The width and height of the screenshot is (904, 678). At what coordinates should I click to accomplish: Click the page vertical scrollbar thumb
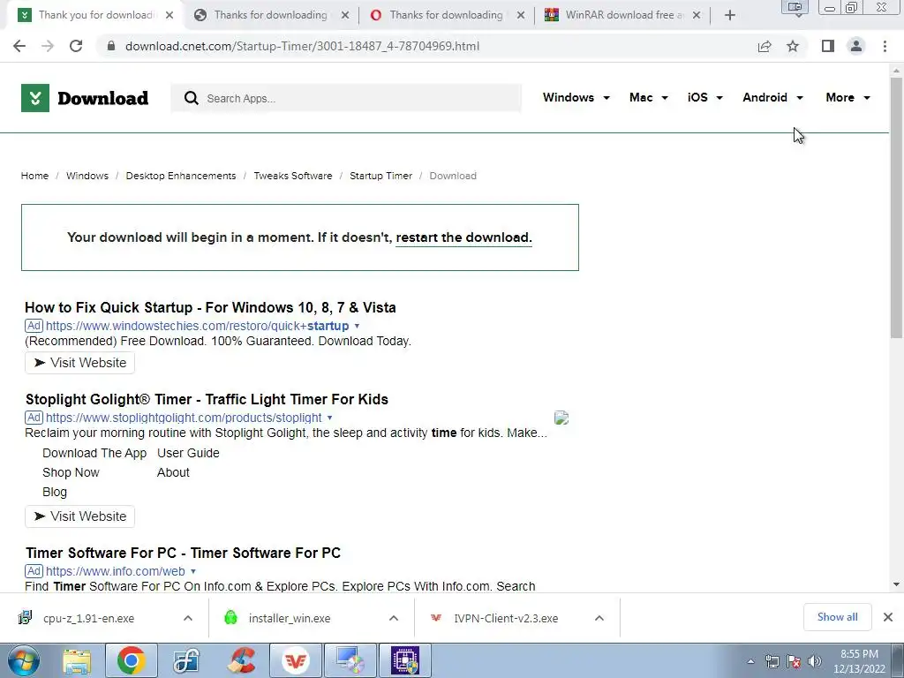pyautogui.click(x=896, y=207)
